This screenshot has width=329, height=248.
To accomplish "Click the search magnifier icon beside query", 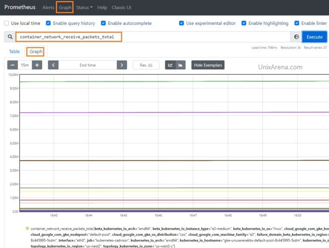I will (10, 37).
